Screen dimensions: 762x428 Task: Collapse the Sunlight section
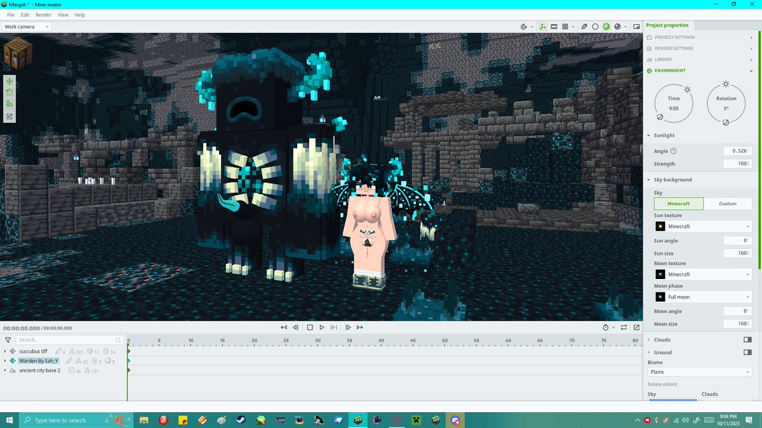(648, 135)
